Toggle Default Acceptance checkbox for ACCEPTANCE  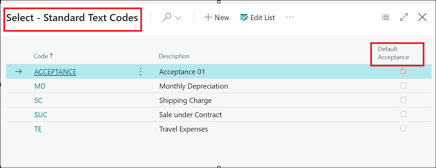click(x=403, y=71)
